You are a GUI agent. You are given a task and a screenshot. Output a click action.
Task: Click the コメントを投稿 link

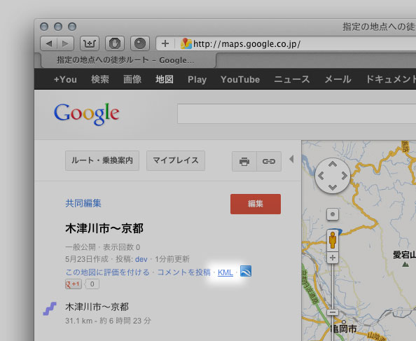tap(183, 272)
